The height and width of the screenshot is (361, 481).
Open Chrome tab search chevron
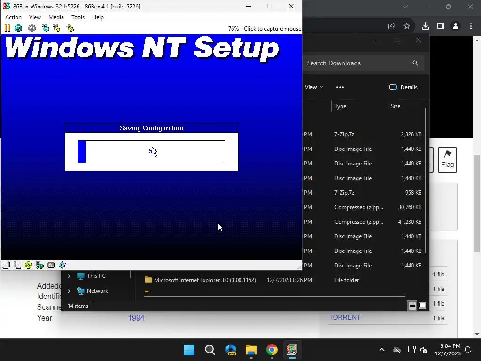pos(405,7)
